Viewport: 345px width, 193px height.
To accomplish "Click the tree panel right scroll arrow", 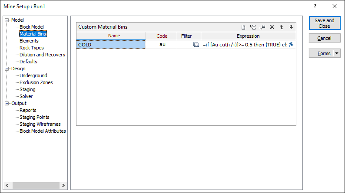I will (63, 185).
